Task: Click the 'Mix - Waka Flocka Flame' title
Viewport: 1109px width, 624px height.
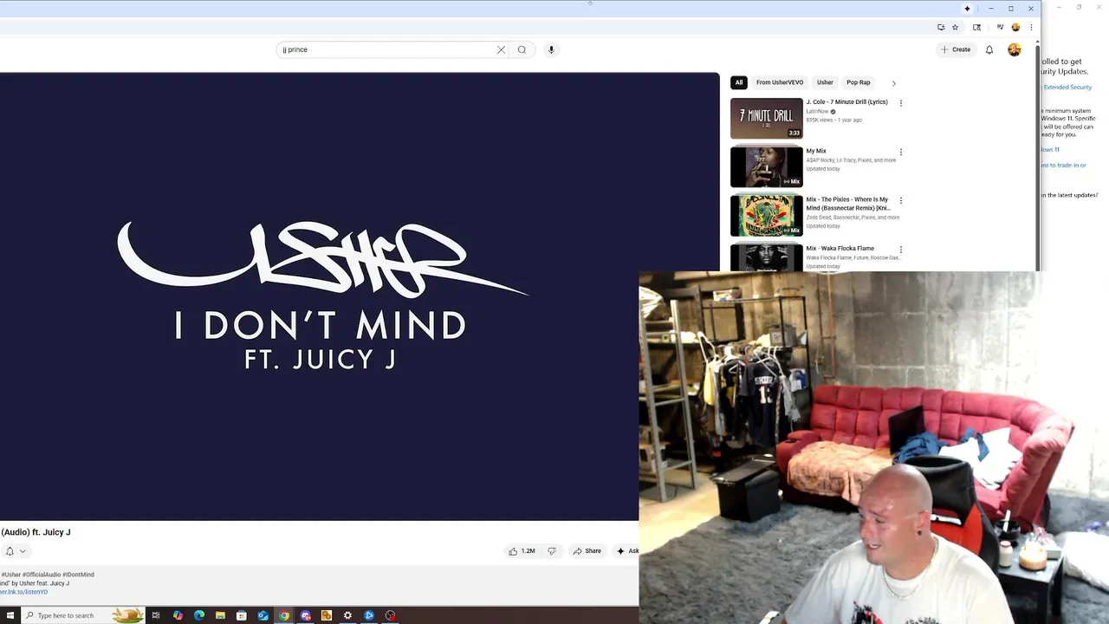Action: [x=840, y=249]
